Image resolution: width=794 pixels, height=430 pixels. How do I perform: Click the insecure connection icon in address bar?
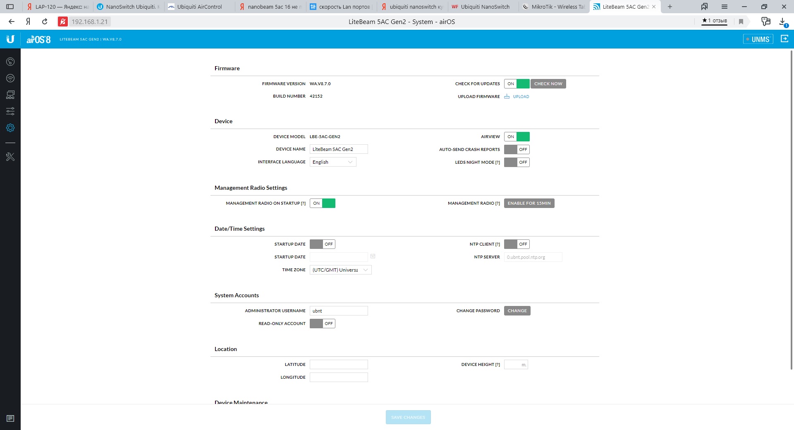tap(62, 21)
